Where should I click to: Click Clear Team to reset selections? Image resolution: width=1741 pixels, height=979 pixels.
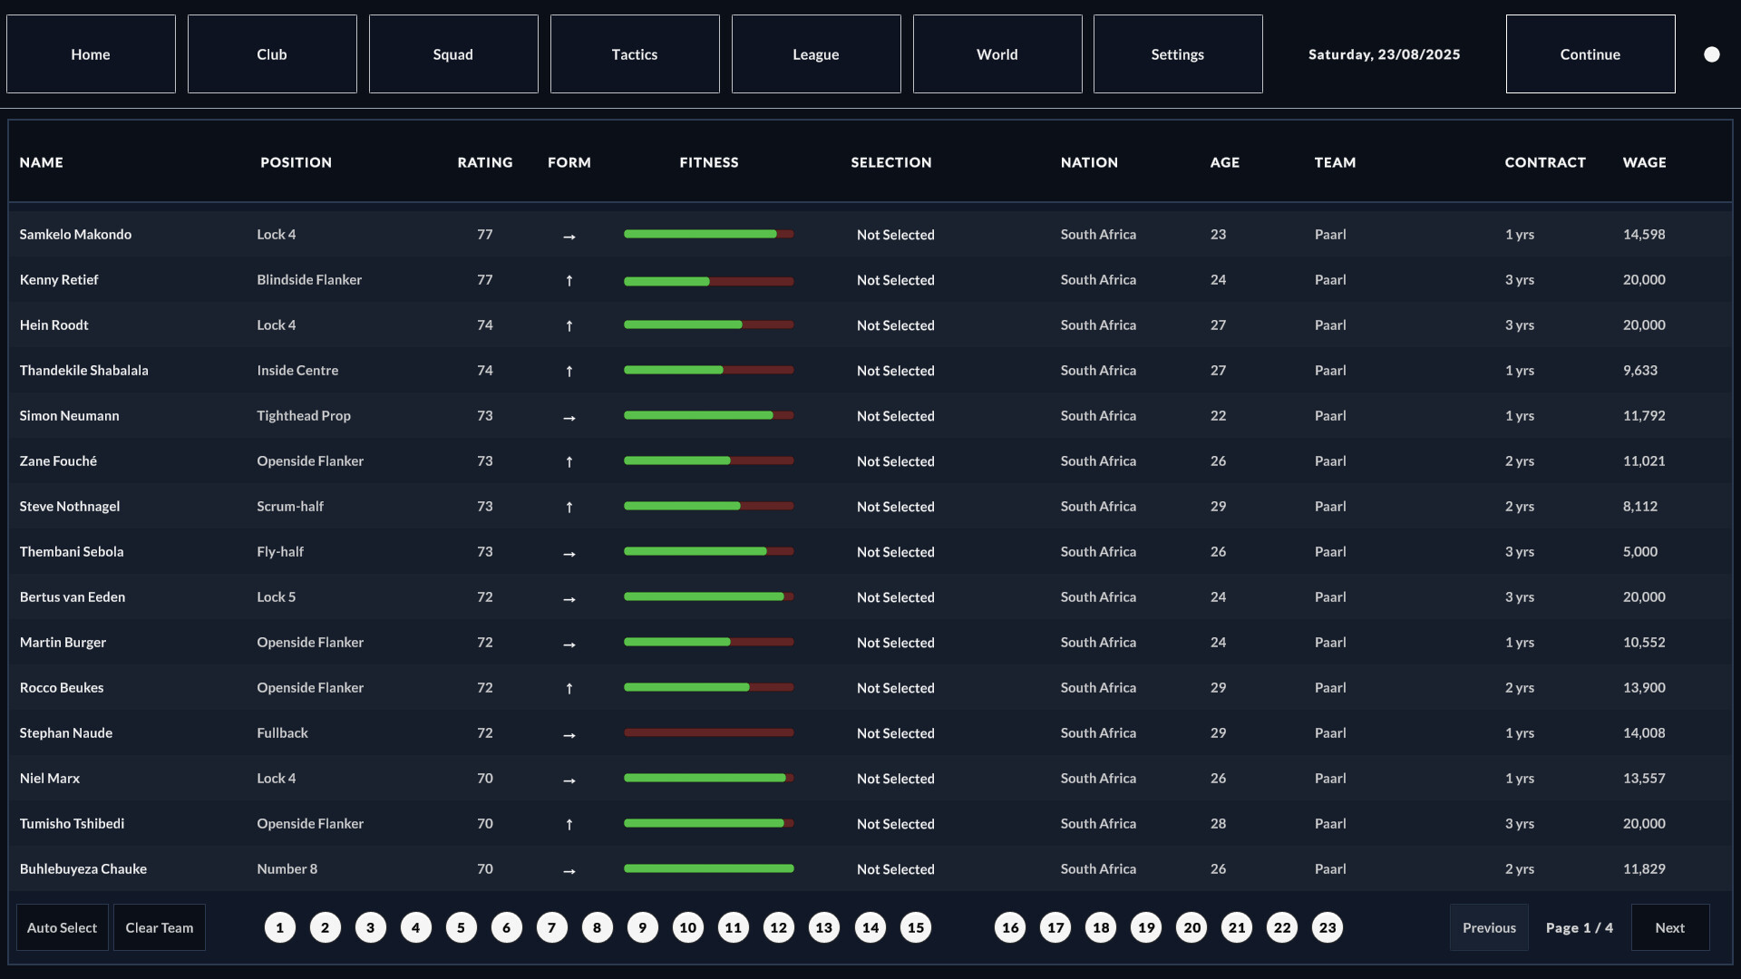159,927
